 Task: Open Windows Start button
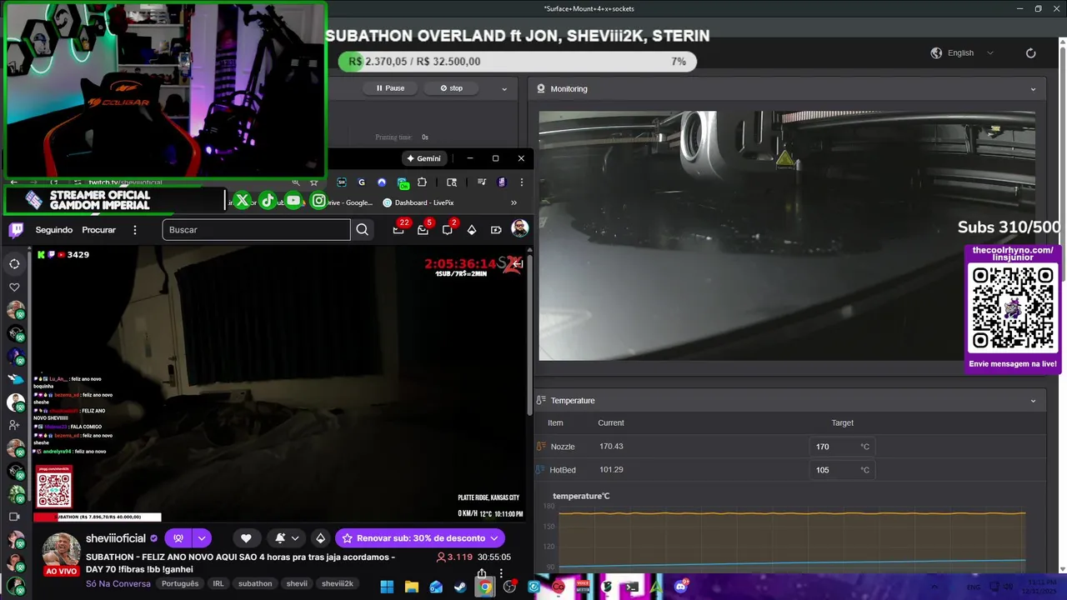coord(387,587)
